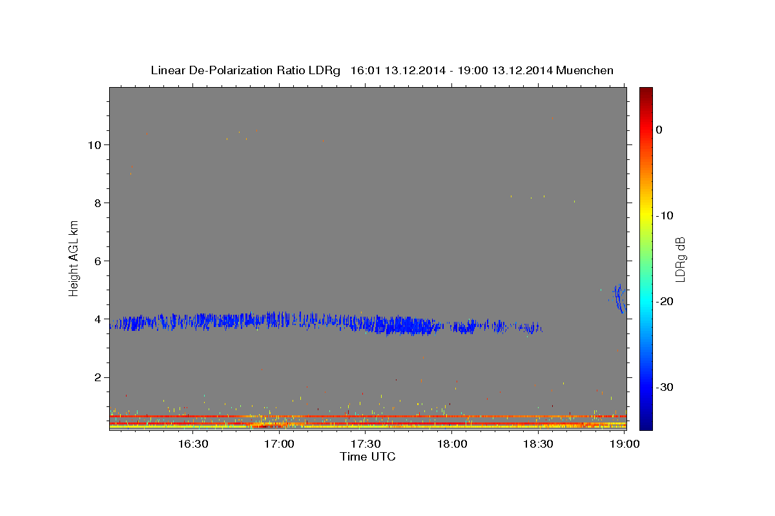Click the plot title 'Linear De-Polarization Ratio LDRg'

pyautogui.click(x=245, y=70)
